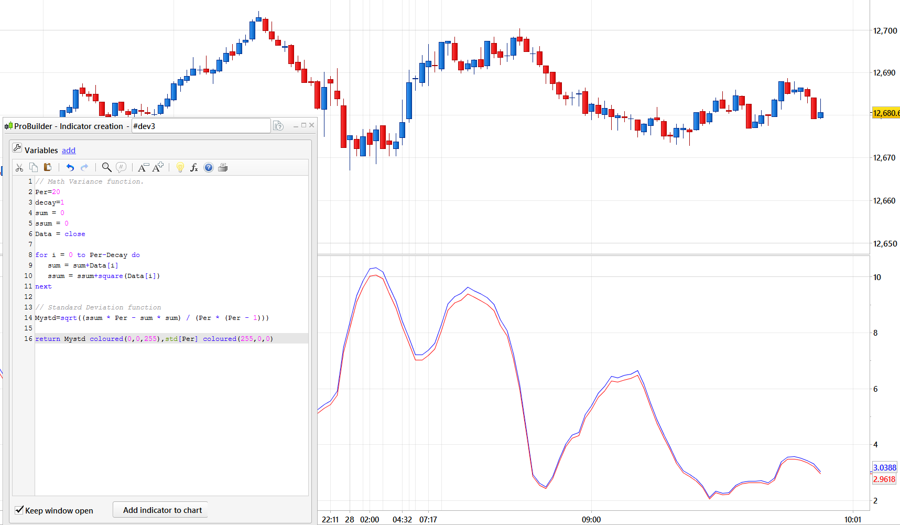The height and width of the screenshot is (525, 900).
Task: Click the current price label 12,680 on axis
Action: (886, 113)
